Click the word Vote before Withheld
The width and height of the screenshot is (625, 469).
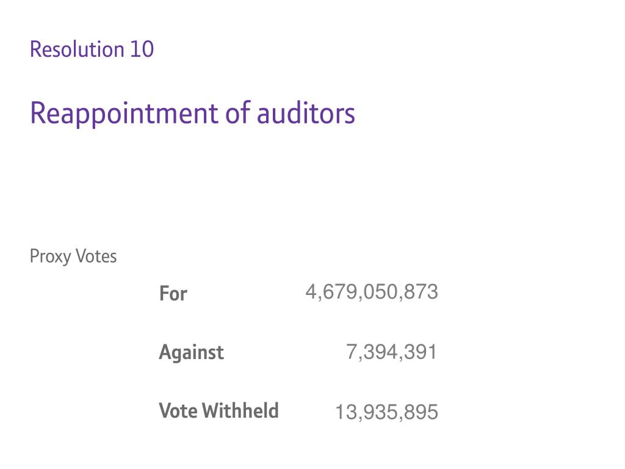178,411
